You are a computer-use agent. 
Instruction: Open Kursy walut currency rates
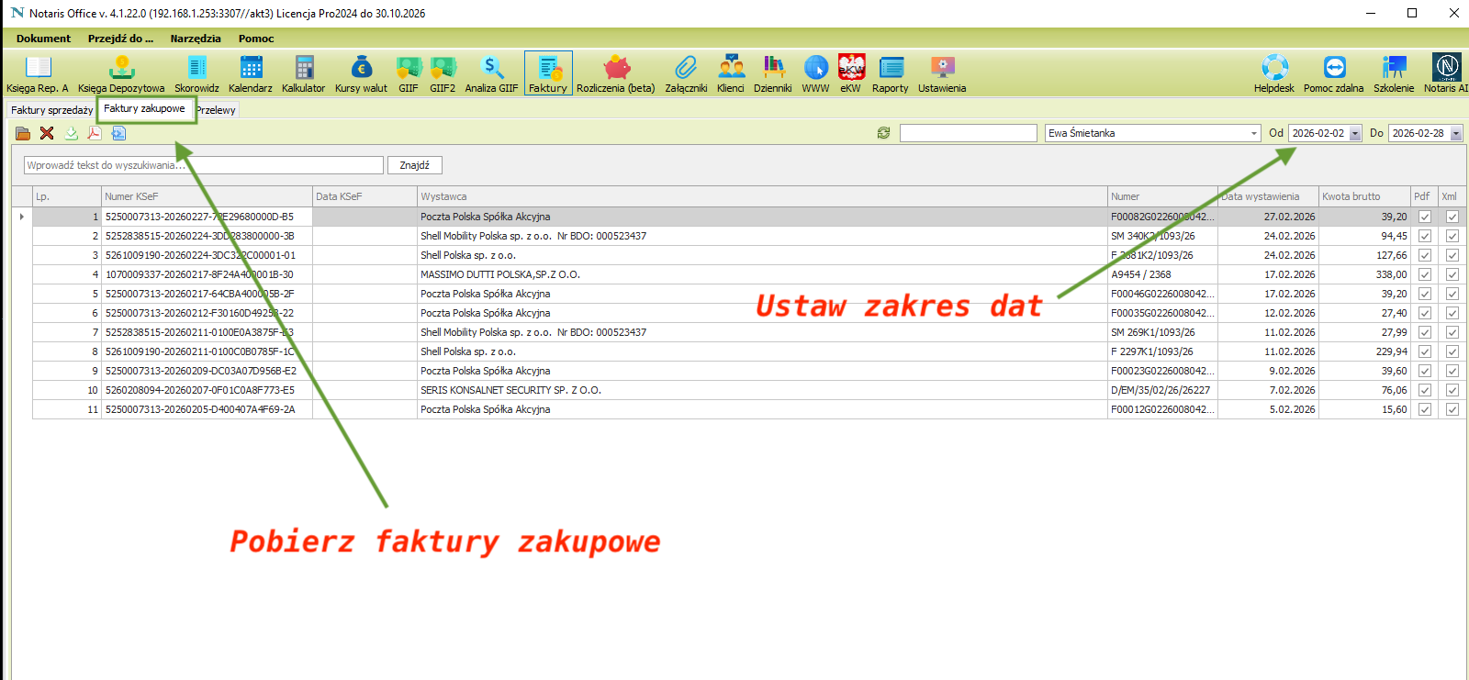(361, 73)
